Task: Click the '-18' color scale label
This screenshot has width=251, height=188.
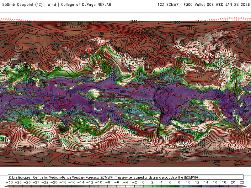Action: pyautogui.click(x=63, y=182)
